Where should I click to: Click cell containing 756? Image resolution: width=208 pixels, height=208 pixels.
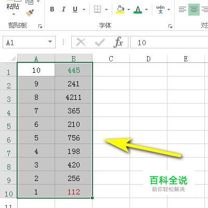(74, 137)
